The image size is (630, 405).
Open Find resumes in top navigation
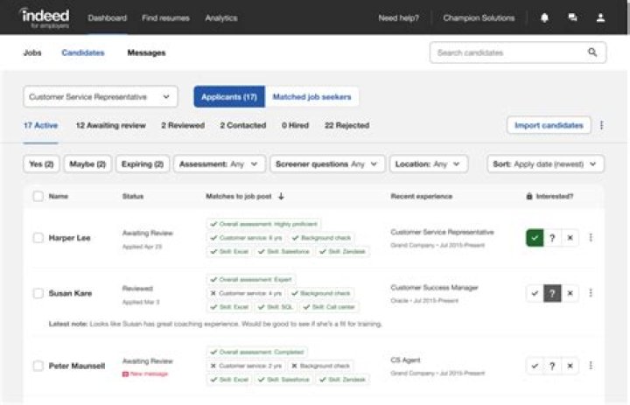click(x=165, y=18)
